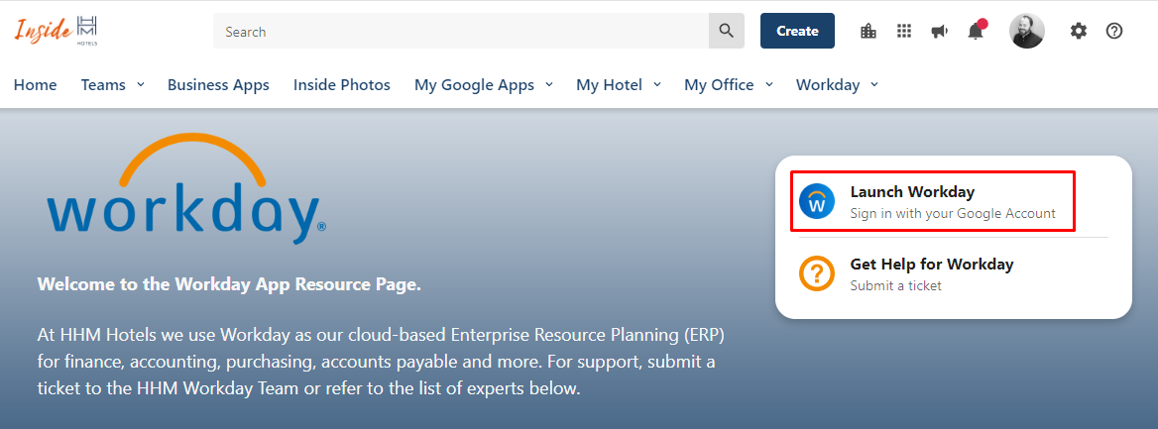Open the Business Apps menu item
The width and height of the screenshot is (1158, 429).
(218, 85)
